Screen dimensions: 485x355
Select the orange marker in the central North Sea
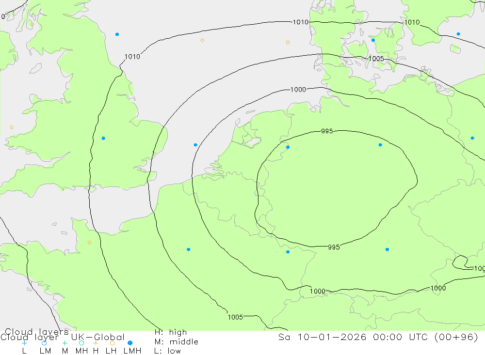[202, 41]
